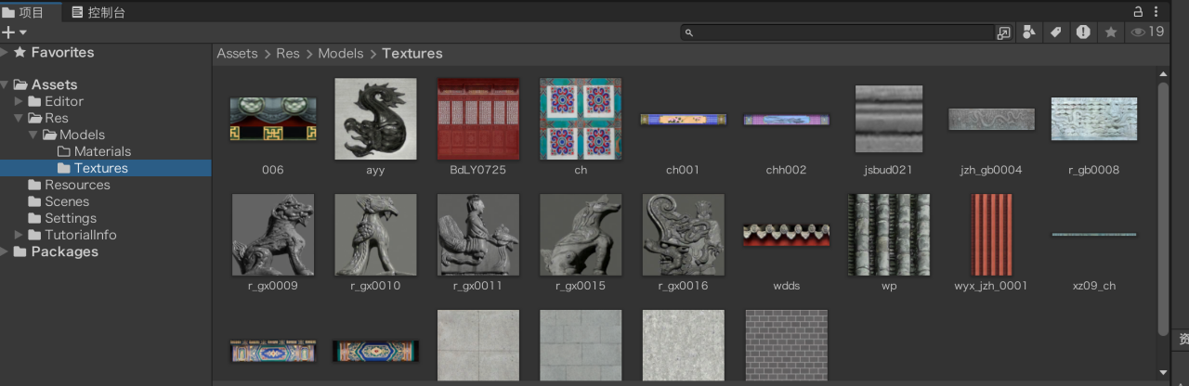Select the 006 texture thumbnail

pos(273,119)
